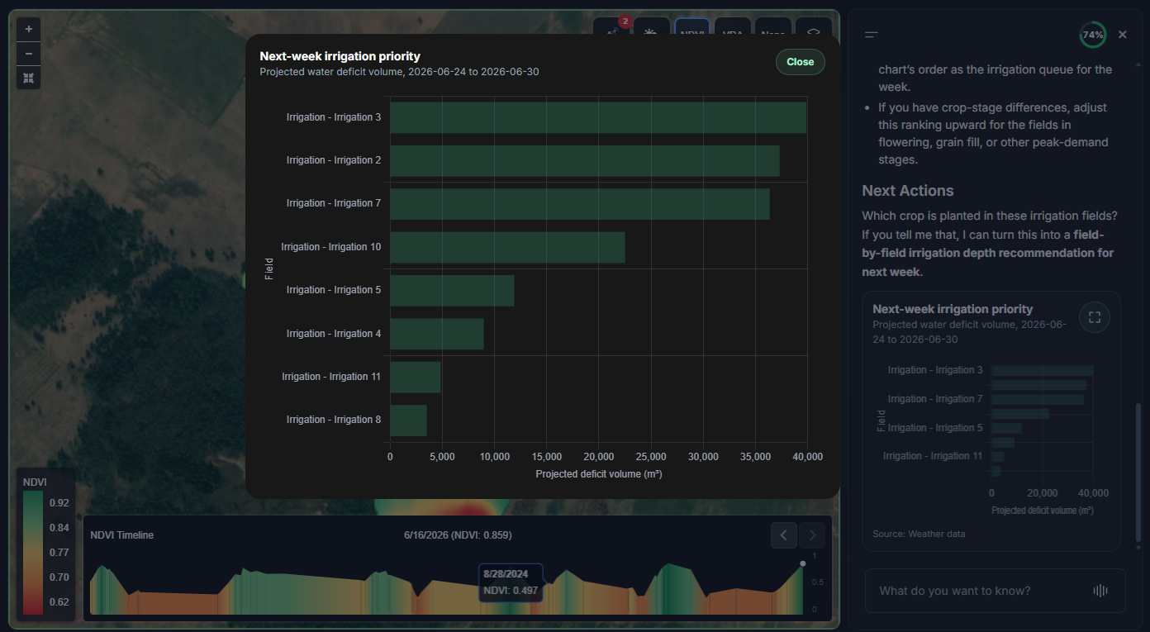Open the chat panel menu lines icon
This screenshot has width=1150, height=632.
pyautogui.click(x=871, y=35)
